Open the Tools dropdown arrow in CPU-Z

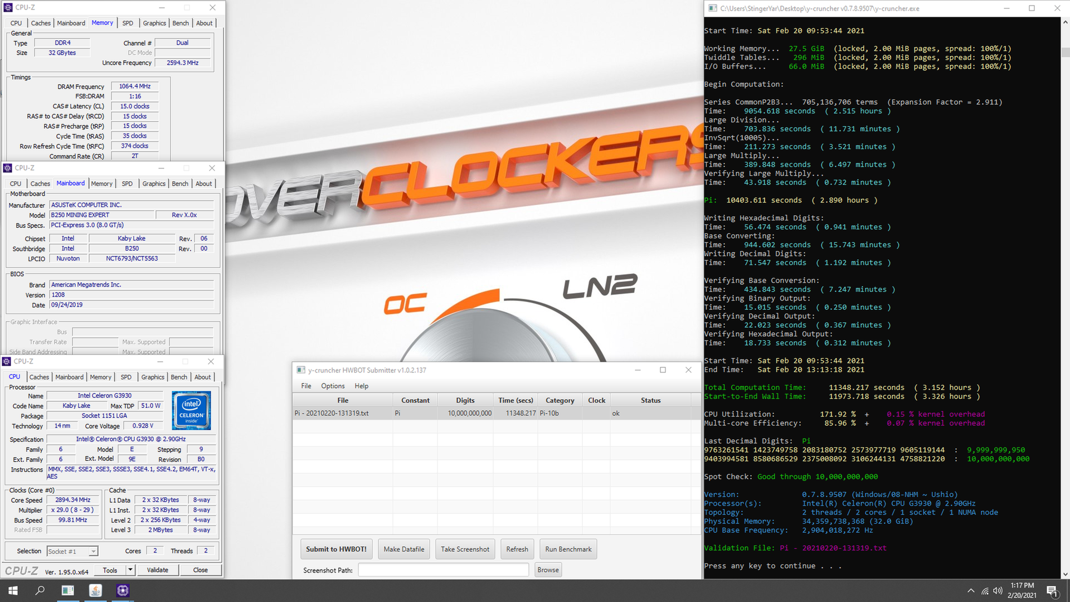tap(130, 570)
